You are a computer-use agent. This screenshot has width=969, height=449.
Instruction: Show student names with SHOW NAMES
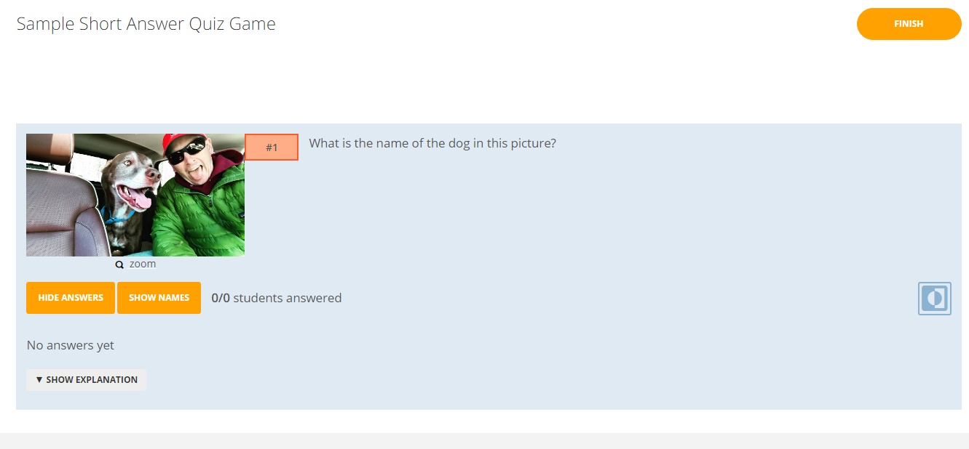tap(159, 298)
